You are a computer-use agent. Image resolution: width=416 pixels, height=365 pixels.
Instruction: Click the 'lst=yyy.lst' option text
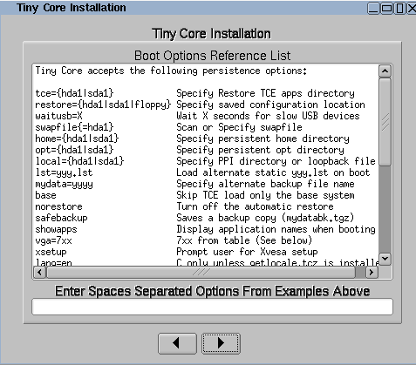tap(64, 172)
